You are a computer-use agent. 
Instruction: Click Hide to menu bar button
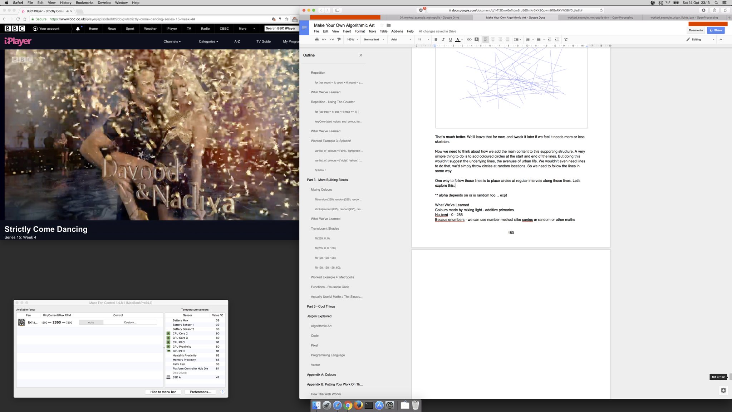tap(163, 392)
